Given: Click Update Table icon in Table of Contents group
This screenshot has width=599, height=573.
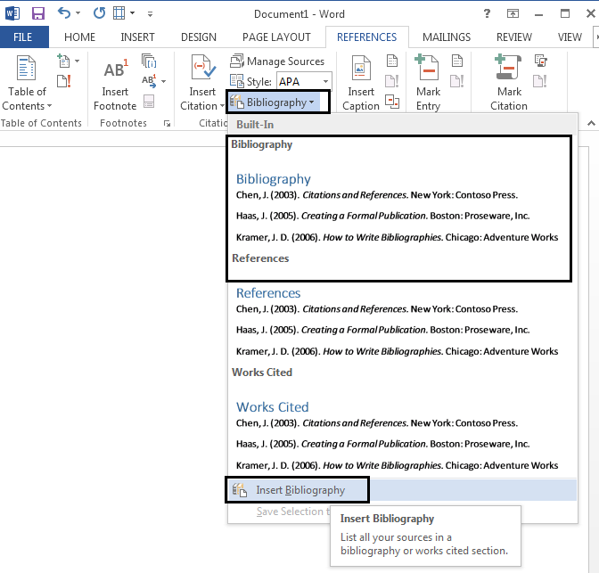Looking at the screenshot, I should [64, 81].
